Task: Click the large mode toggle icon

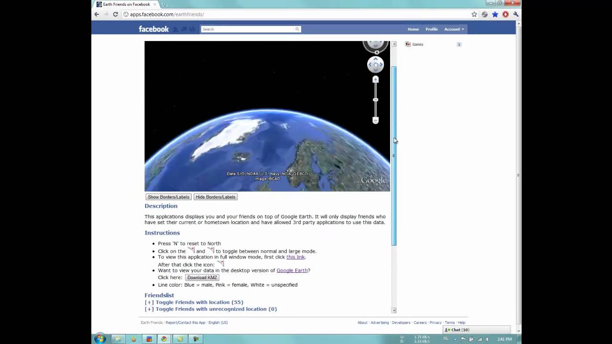Action: click(x=210, y=250)
